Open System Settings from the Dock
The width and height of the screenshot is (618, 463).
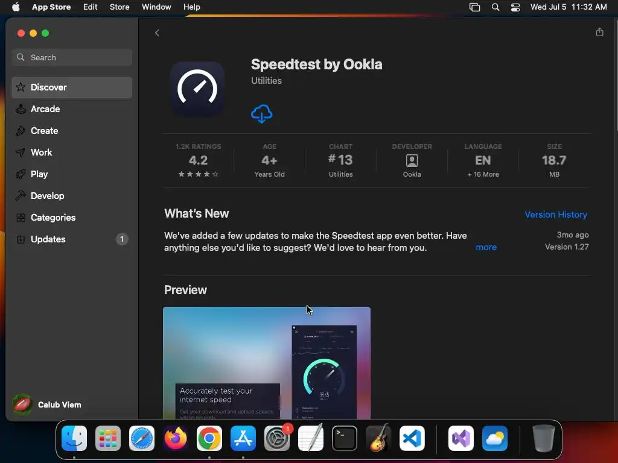tap(276, 438)
